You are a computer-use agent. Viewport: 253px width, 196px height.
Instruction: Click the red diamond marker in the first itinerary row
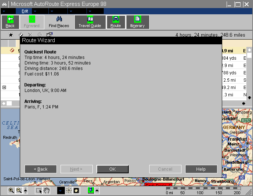point(12,50)
